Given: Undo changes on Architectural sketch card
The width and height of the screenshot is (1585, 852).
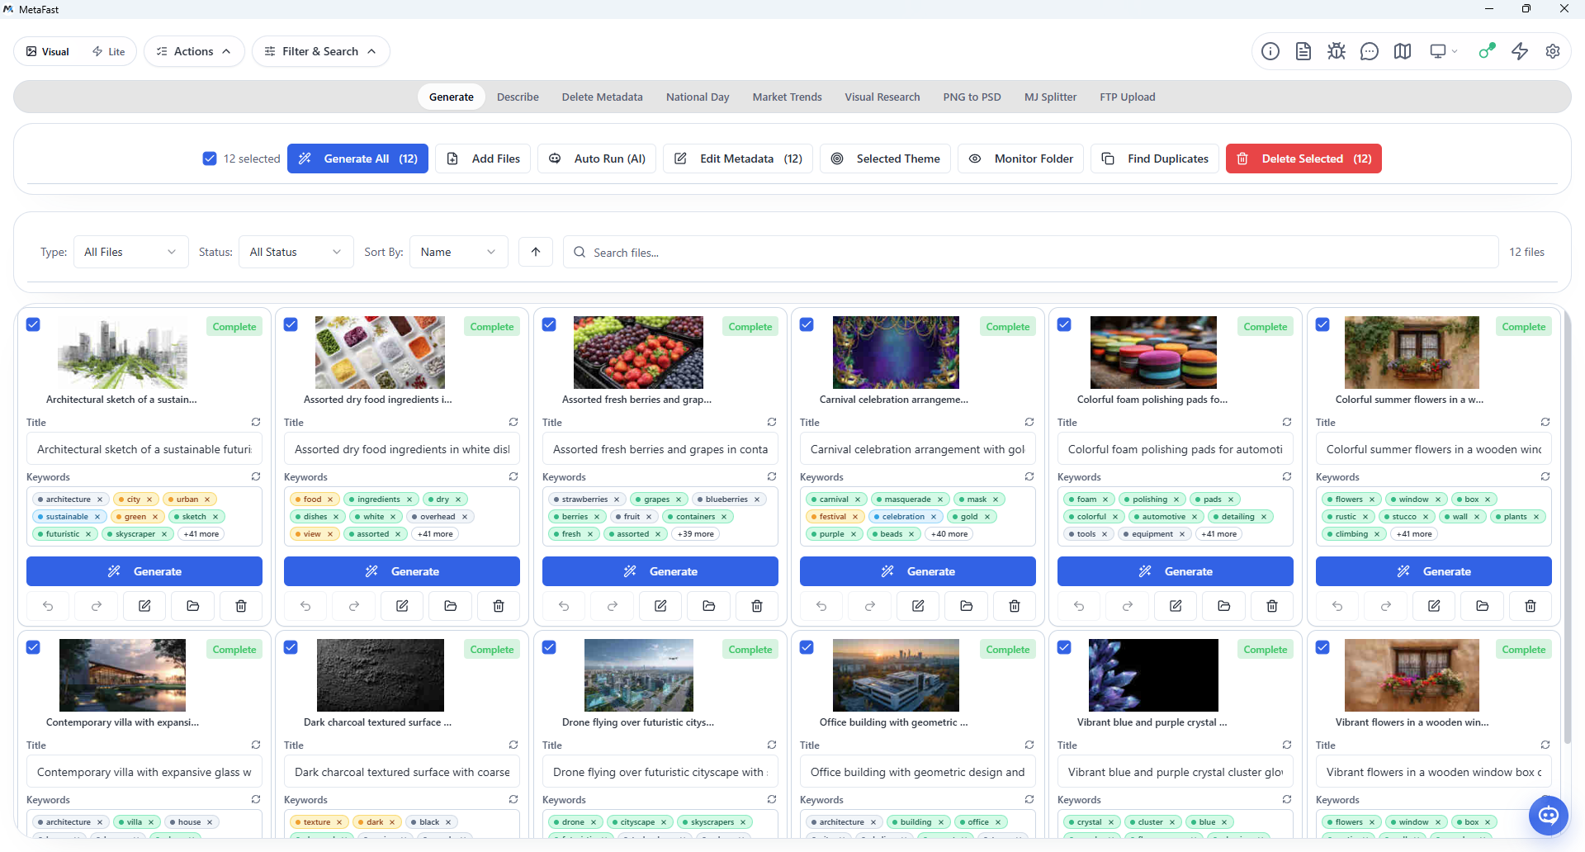Looking at the screenshot, I should pos(49,606).
